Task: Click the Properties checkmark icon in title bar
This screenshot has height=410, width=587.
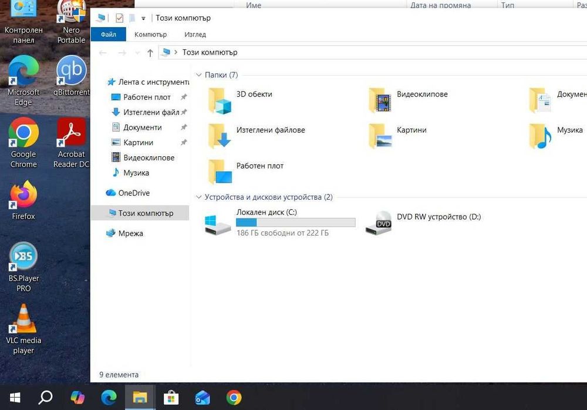Action: [119, 18]
